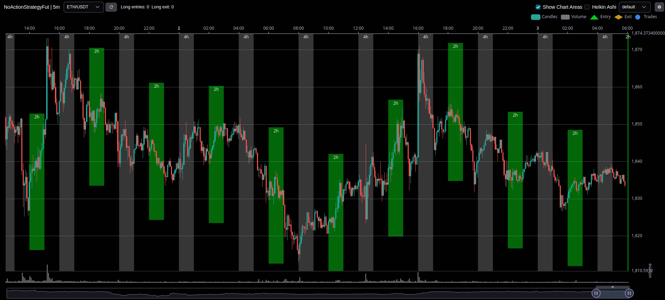
Task: Click the first 2h green area label
Action: pyautogui.click(x=37, y=117)
